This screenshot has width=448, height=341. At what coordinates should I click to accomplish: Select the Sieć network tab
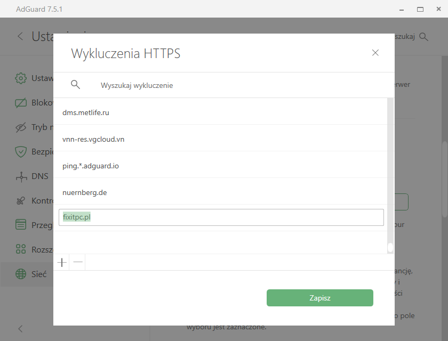click(x=31, y=274)
